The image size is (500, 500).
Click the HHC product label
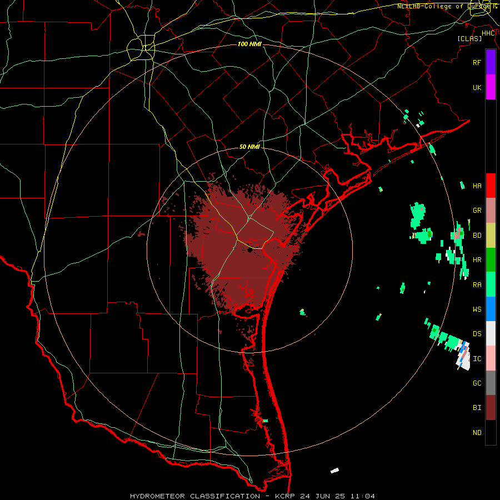[488, 33]
